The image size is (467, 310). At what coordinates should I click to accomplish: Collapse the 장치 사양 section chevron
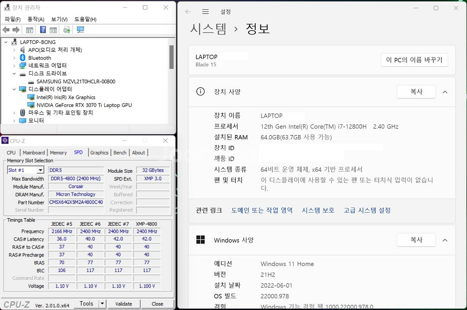tap(445, 92)
